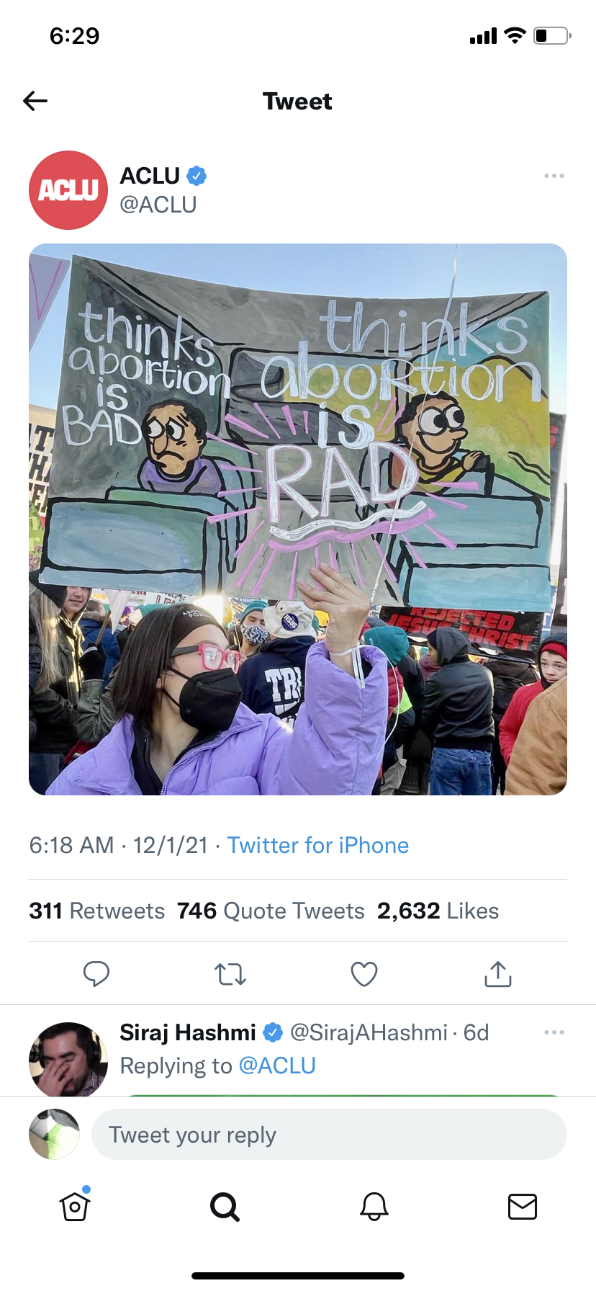Viewport: 596px width, 1291px height.
Task: Open the Search tab
Action: 225,1206
